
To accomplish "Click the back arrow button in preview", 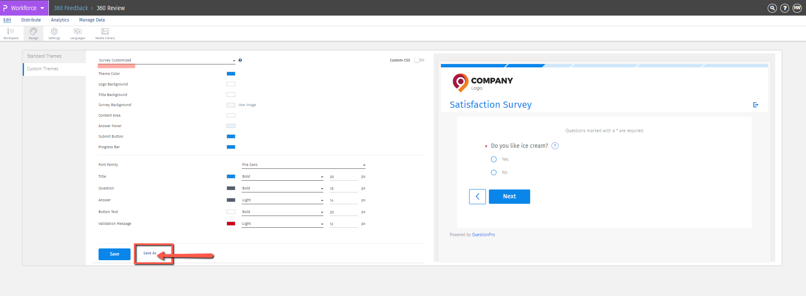I will pos(478,197).
